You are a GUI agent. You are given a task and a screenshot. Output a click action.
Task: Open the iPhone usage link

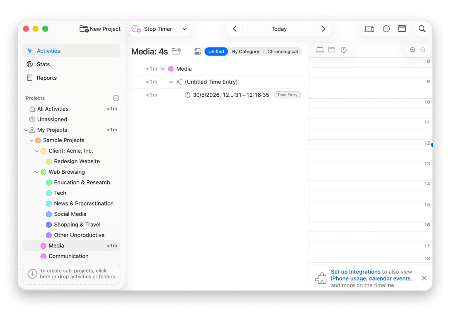pyautogui.click(x=348, y=279)
